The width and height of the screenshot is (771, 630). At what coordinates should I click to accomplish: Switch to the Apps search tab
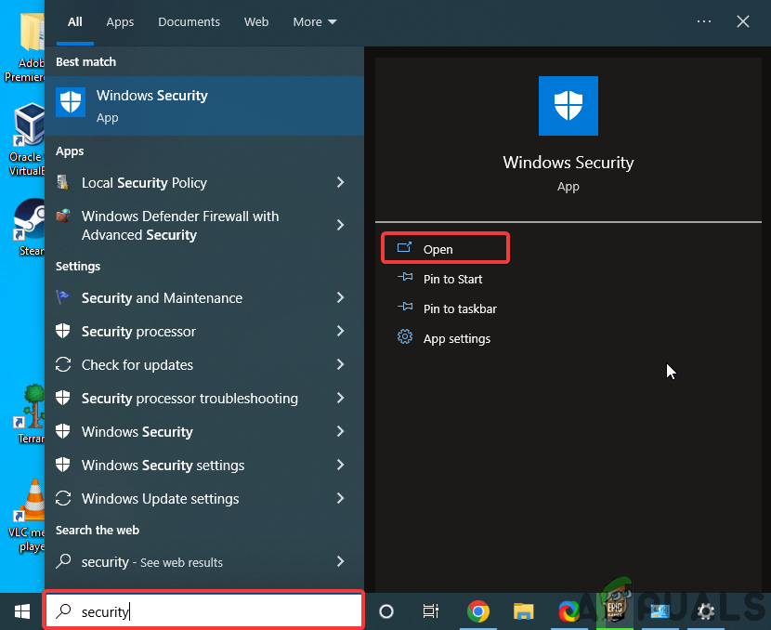point(120,21)
